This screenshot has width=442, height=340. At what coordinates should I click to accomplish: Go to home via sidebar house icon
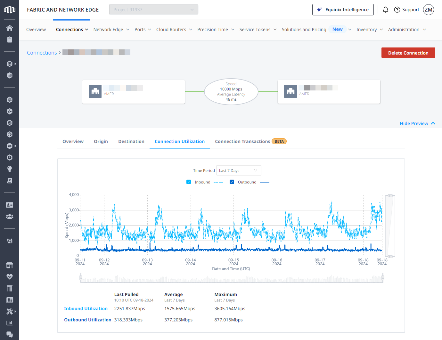[x=10, y=28]
